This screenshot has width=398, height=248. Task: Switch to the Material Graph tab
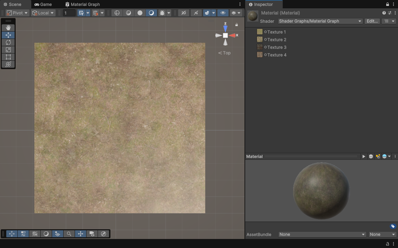tap(83, 5)
